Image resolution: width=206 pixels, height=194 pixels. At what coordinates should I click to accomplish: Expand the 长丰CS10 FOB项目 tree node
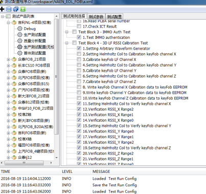pyautogui.click(x=8, y=66)
